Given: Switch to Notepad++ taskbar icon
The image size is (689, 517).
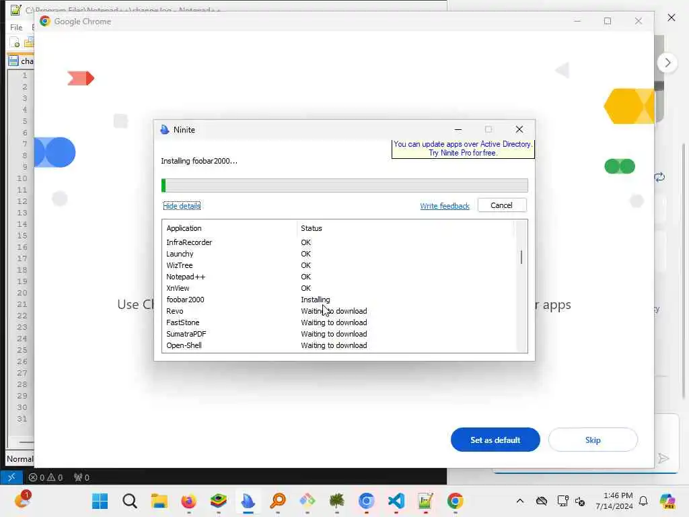Looking at the screenshot, I should (x=425, y=501).
